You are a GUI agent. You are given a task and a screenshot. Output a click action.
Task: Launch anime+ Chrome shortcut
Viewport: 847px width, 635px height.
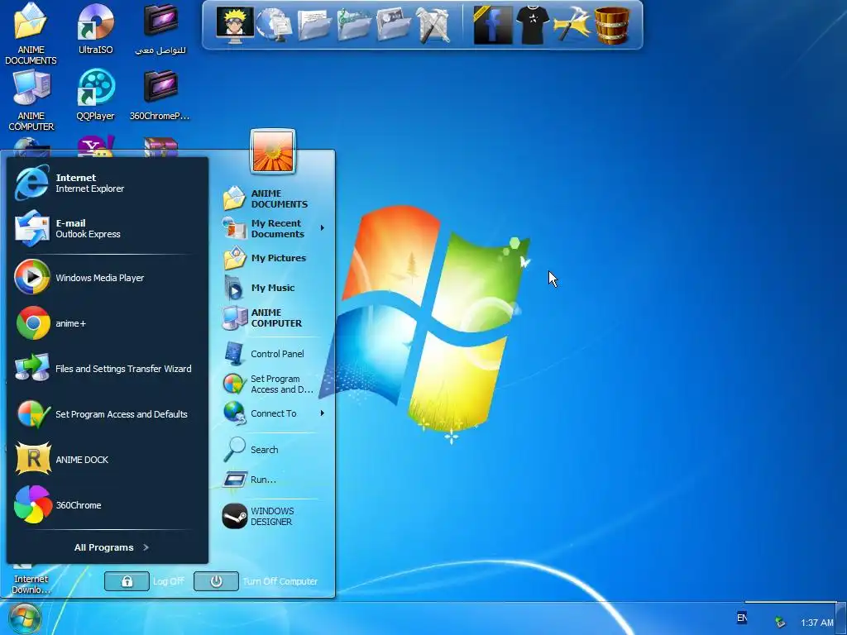[107, 323]
